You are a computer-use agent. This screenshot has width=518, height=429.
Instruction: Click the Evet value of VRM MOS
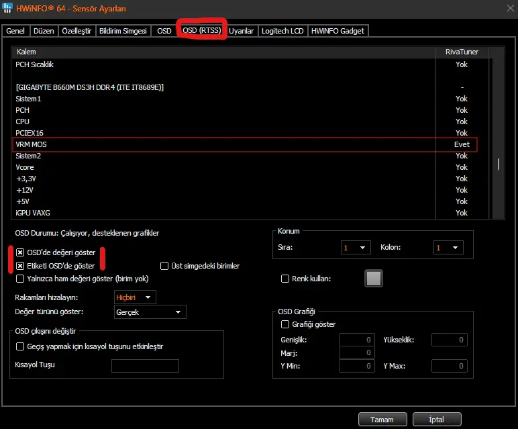coord(462,144)
